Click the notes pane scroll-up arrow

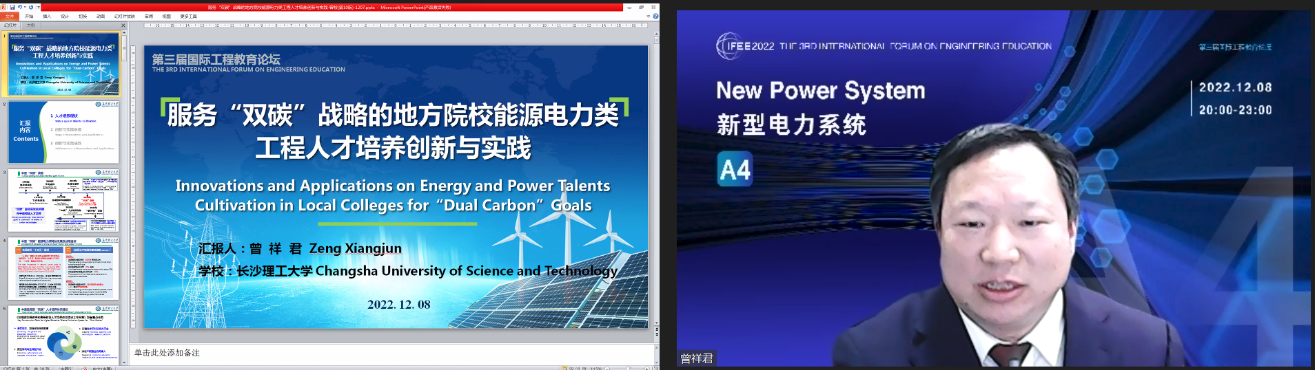click(656, 348)
